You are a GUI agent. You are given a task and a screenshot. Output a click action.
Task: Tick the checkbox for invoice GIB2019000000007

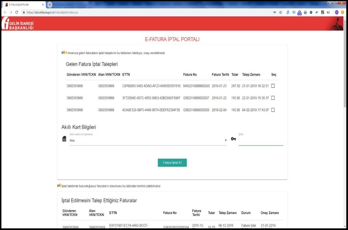tap(273, 98)
